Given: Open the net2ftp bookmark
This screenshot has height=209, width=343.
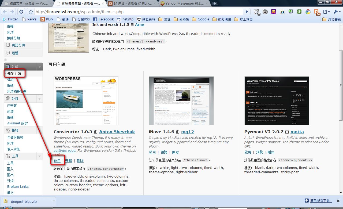Looking at the screenshot, I should 125,19.
